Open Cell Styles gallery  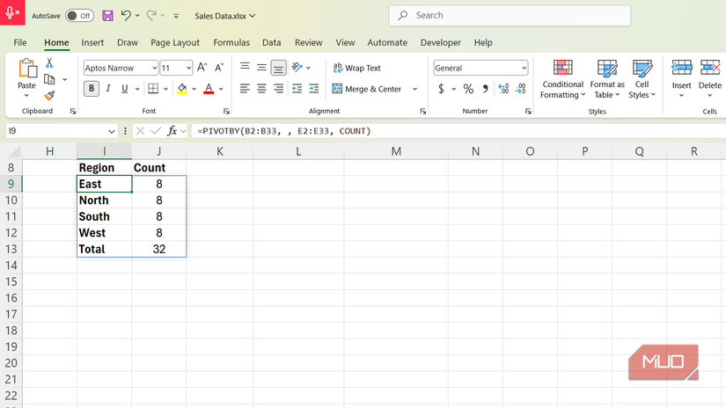pyautogui.click(x=642, y=79)
